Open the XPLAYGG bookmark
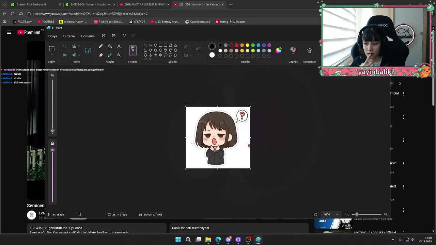This screenshot has height=245, width=436. (x=137, y=22)
